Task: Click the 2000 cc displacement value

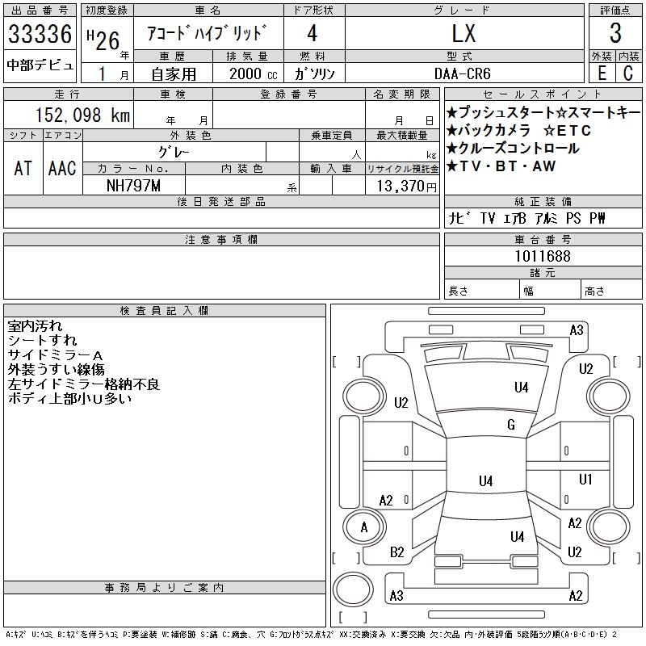Action: [253, 73]
